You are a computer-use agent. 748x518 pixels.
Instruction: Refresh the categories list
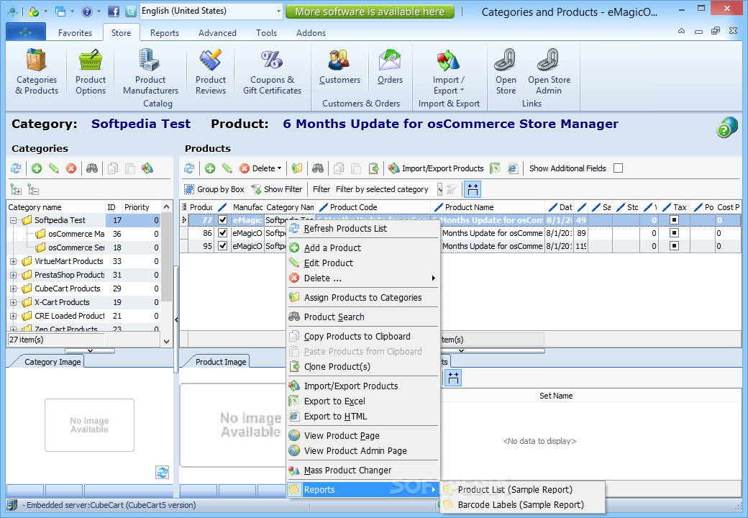click(x=16, y=168)
